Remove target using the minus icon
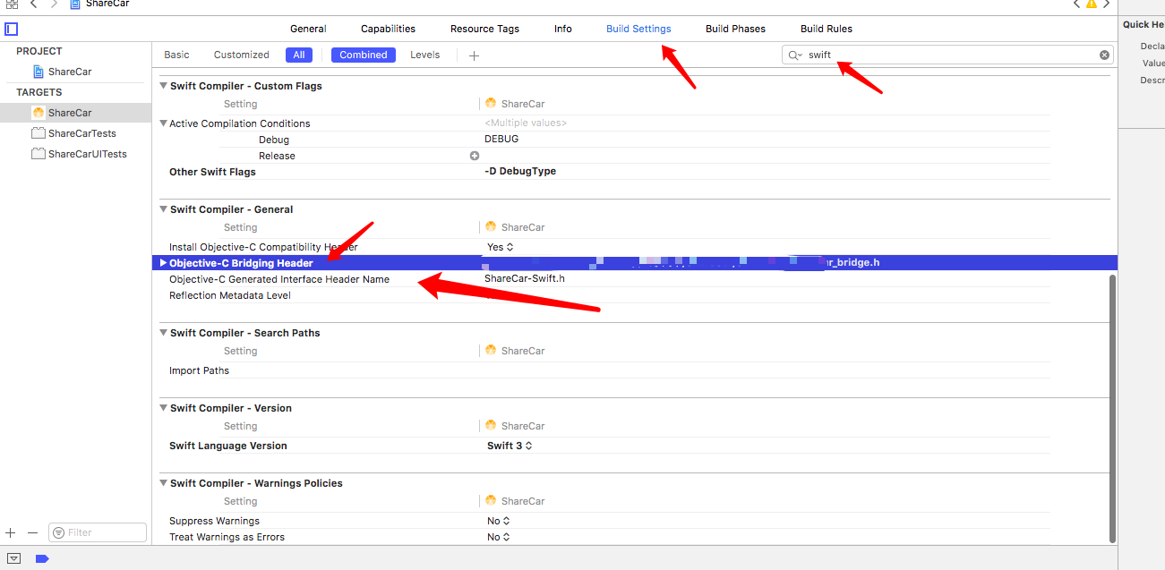Viewport: 1165px width, 570px height. point(33,532)
